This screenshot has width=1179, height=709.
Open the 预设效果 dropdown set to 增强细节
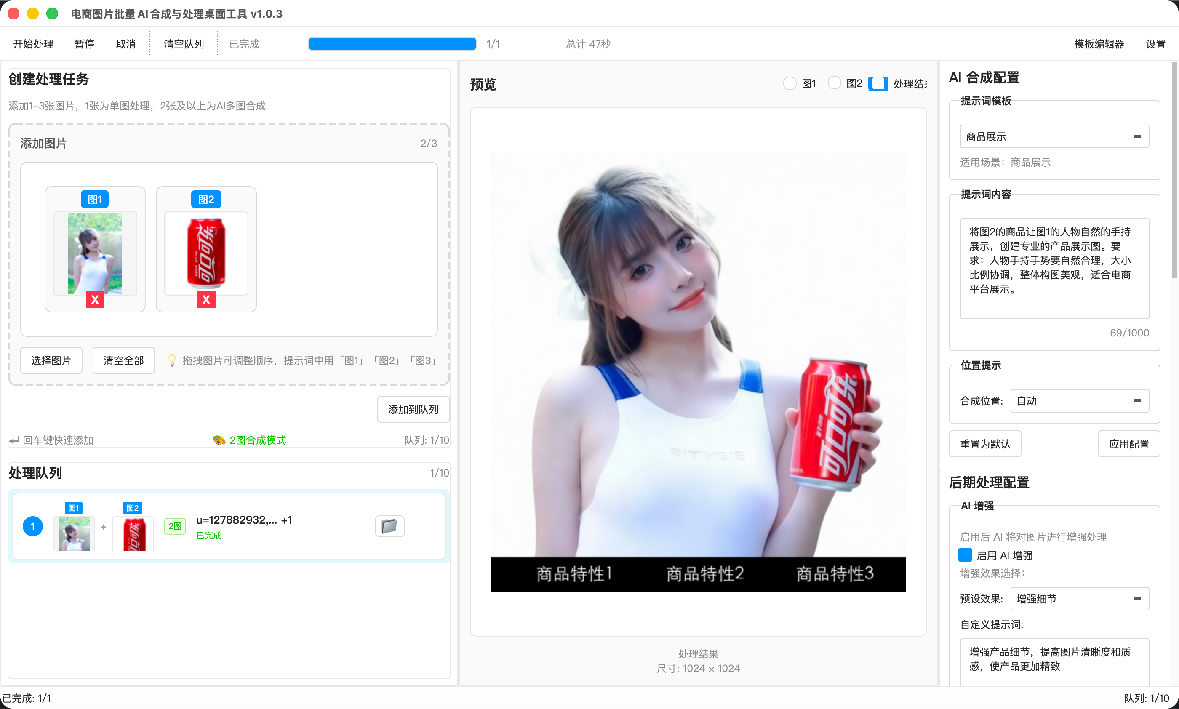click(x=1080, y=599)
